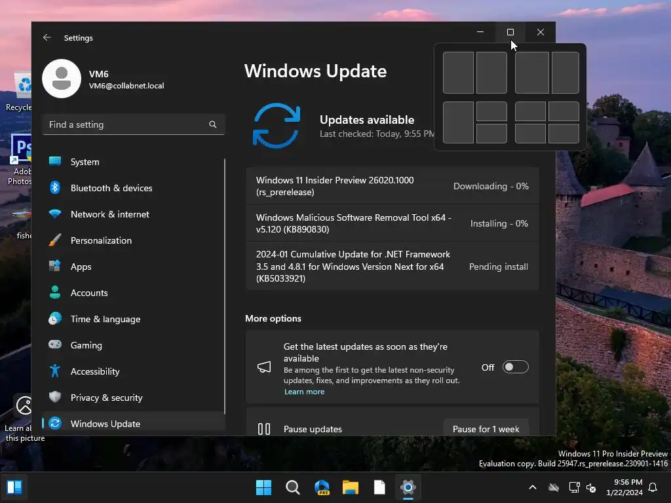Snap window to top-right quadrant of four-zone layout

coord(564,111)
